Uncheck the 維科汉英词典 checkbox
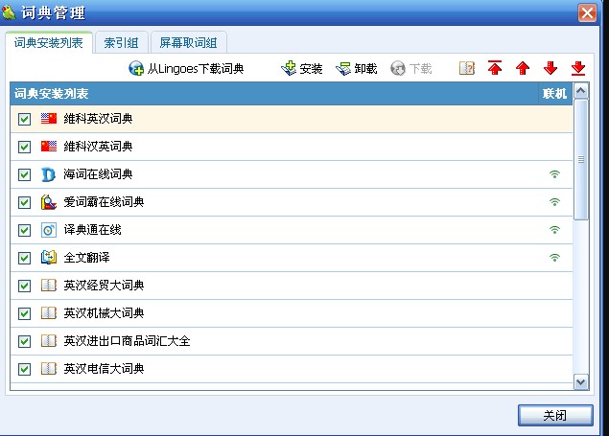Image resolution: width=609 pixels, height=436 pixels. pos(25,147)
